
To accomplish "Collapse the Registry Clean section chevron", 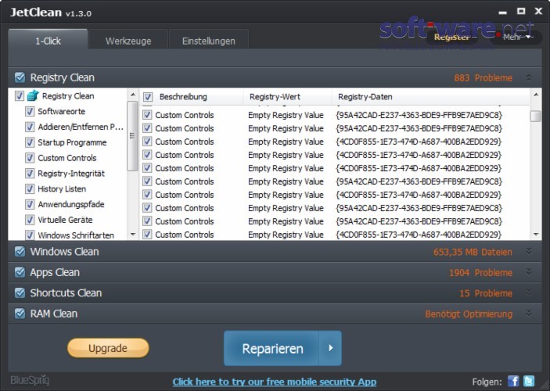I will point(529,77).
